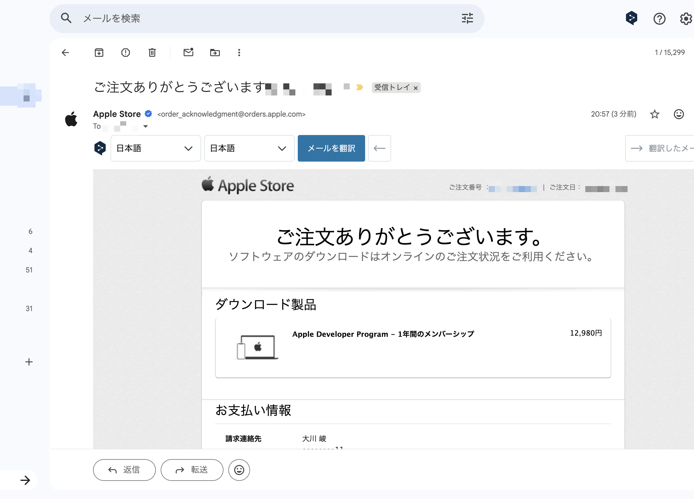Open emoji reaction button beside 転送
The image size is (694, 499).
pyautogui.click(x=239, y=470)
